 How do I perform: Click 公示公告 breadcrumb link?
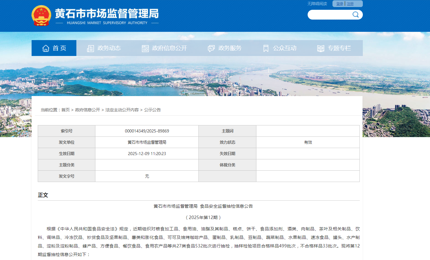click(x=152, y=110)
